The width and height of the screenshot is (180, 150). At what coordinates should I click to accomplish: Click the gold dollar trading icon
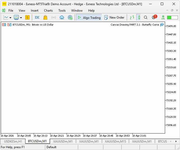tap(27, 18)
